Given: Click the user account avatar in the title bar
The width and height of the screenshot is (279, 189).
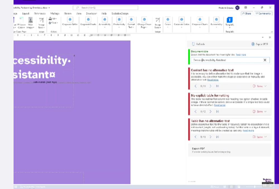Looking at the screenshot, I should [237, 8].
